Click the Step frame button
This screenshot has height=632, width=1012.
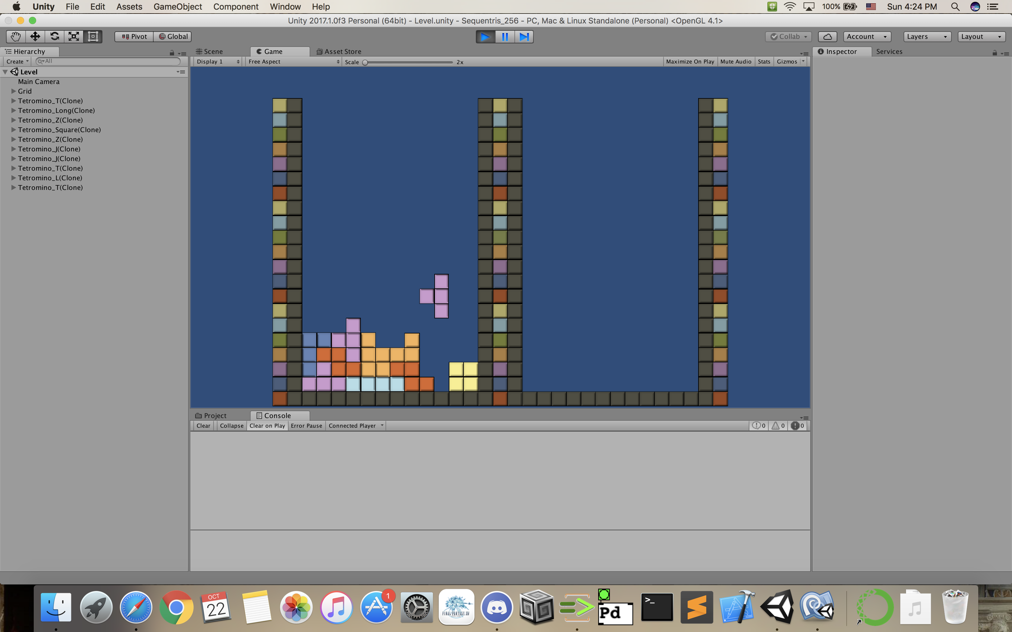pyautogui.click(x=524, y=37)
